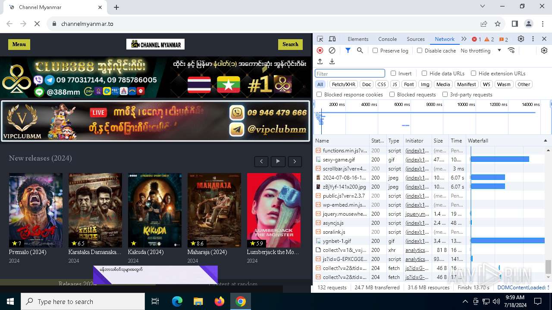Viewport: 552px width, 310px height.
Task: Launch Firefox from taskbar
Action: point(220,301)
